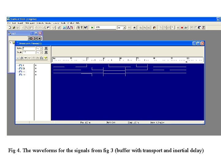Screen dimensions: 221x166
Task: Click the plus button beside Goto field
Action: (46, 48)
